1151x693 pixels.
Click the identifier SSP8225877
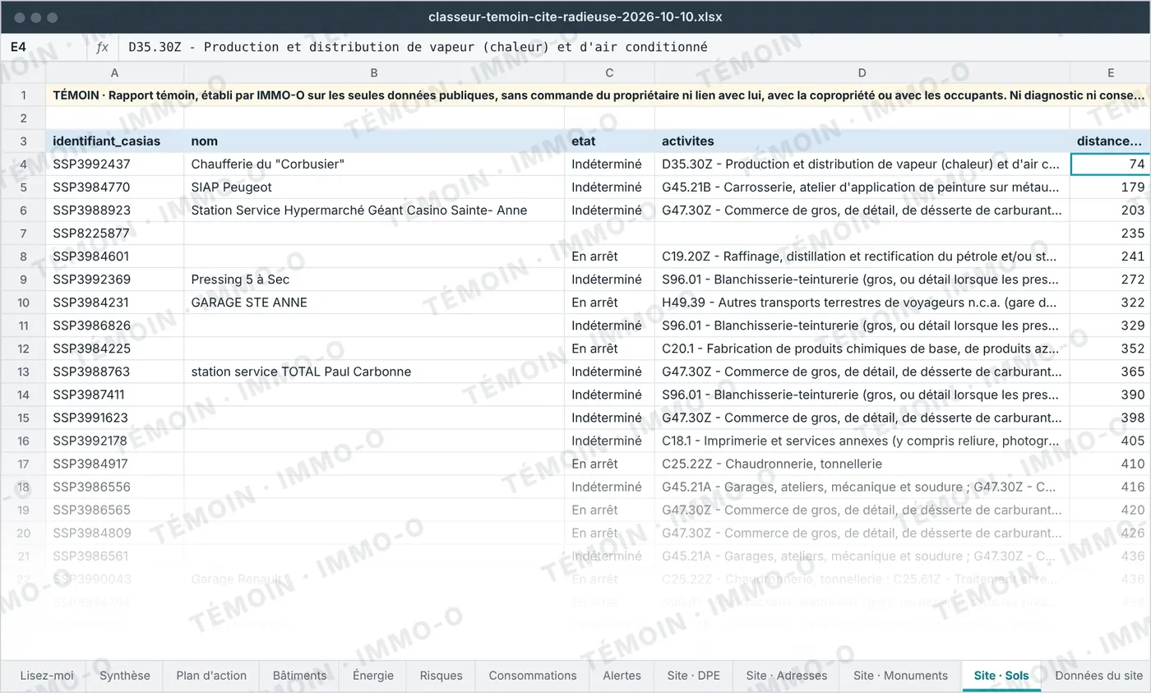tap(114, 233)
